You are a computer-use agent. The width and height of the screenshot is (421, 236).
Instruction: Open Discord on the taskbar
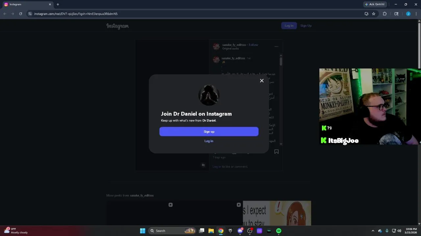click(x=240, y=231)
